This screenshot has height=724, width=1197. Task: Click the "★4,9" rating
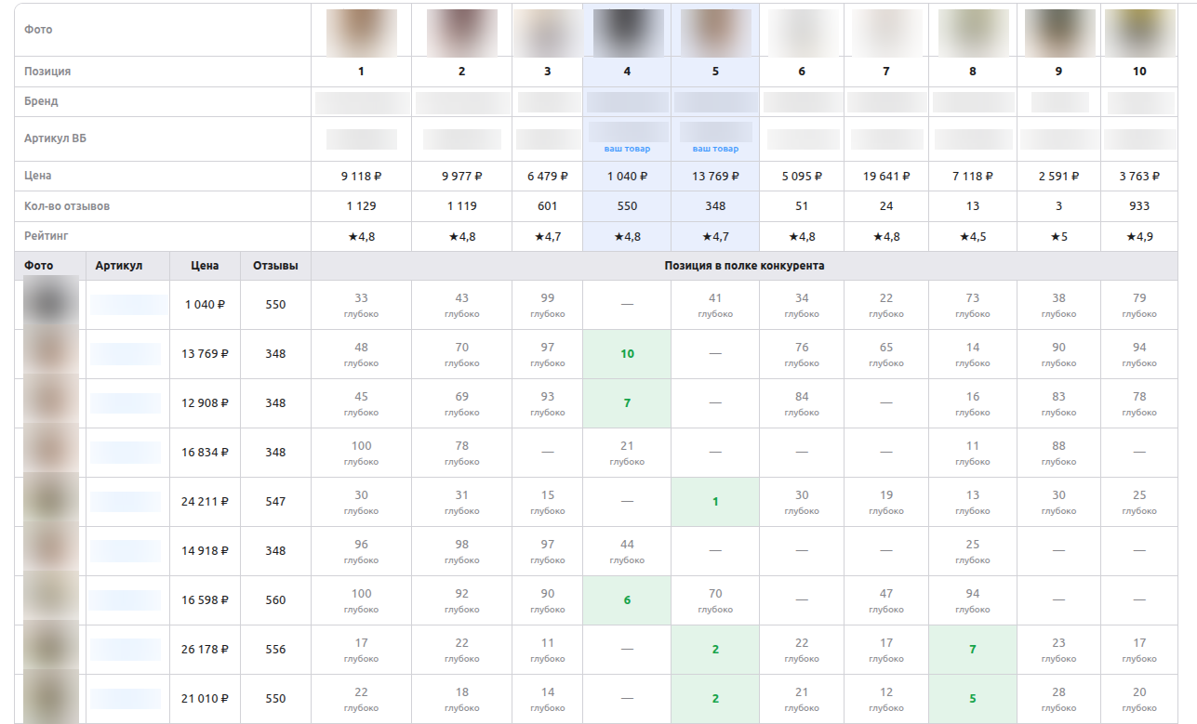coord(1139,236)
